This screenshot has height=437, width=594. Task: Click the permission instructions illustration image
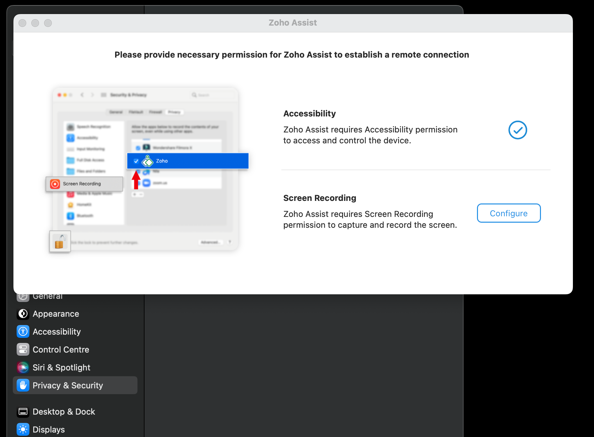[147, 170]
